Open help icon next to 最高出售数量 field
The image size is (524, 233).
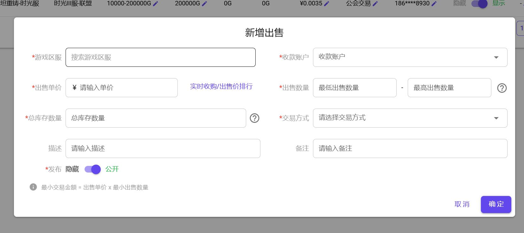502,88
